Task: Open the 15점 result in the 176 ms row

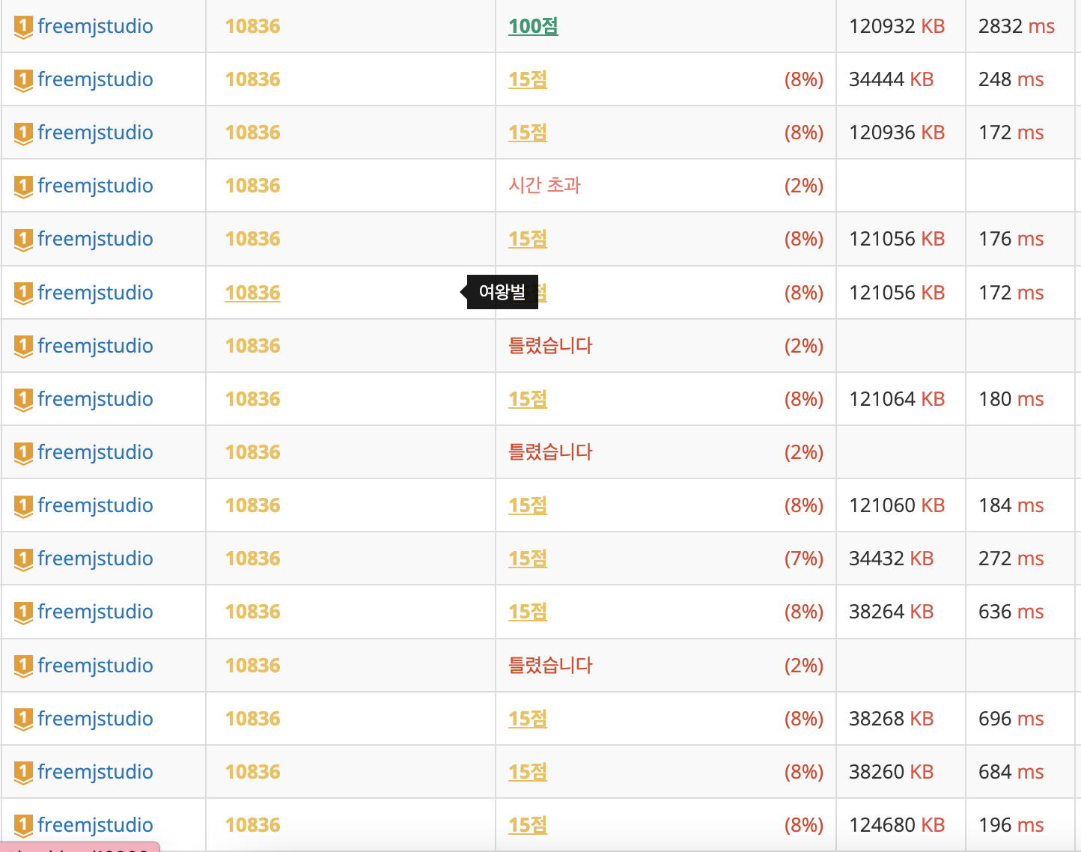Action: (x=528, y=239)
